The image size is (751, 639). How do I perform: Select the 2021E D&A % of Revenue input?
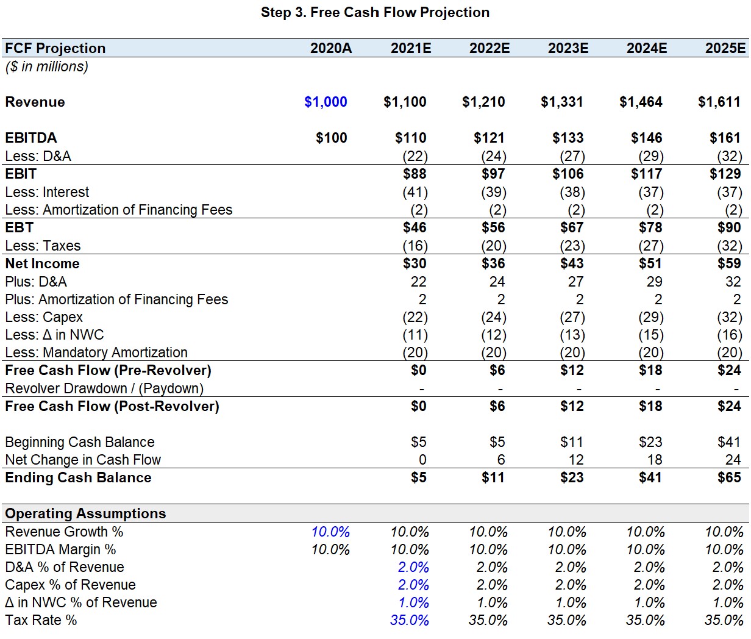pos(413,567)
